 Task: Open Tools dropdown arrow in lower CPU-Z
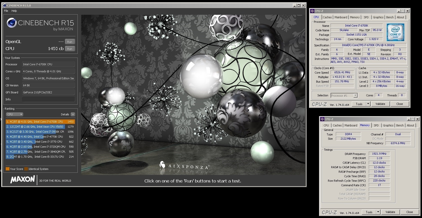pyautogui.click(x=378, y=212)
